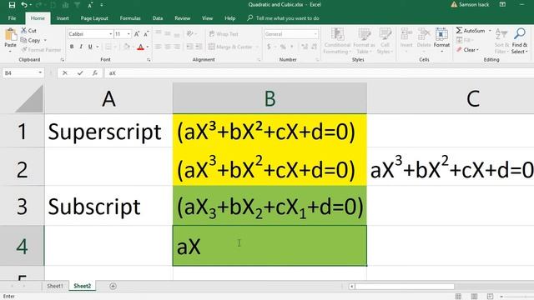Viewport: 534px width, 300px height.
Task: Expand the AutoSum dropdown arrow
Action: coord(490,31)
